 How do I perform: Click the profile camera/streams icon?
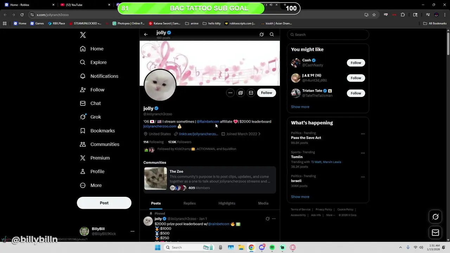[x=240, y=93]
